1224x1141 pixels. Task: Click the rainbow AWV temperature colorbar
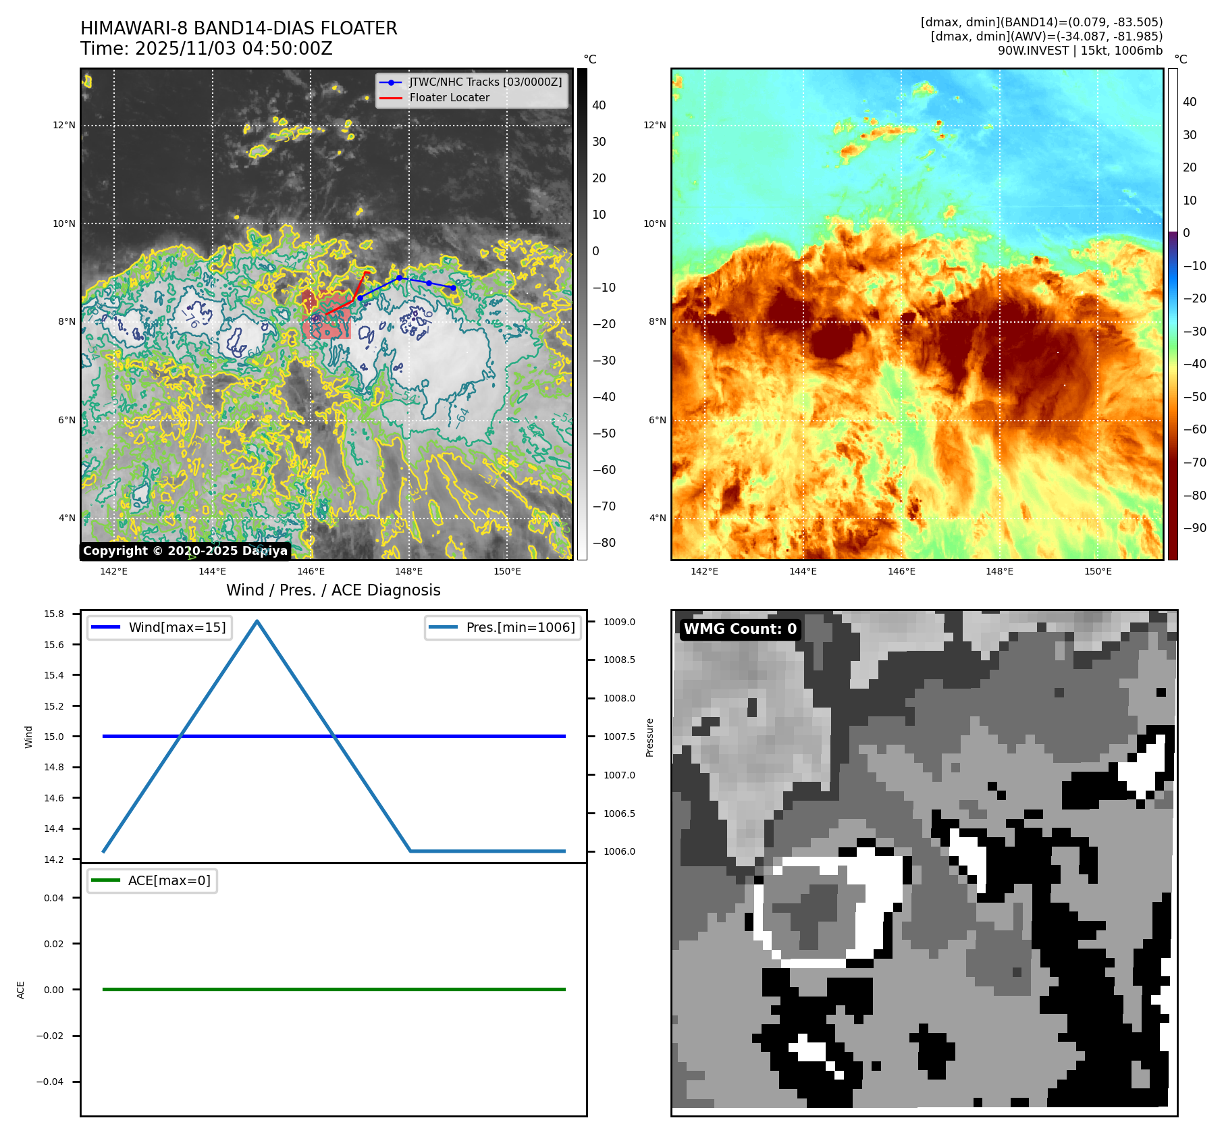click(x=1173, y=314)
